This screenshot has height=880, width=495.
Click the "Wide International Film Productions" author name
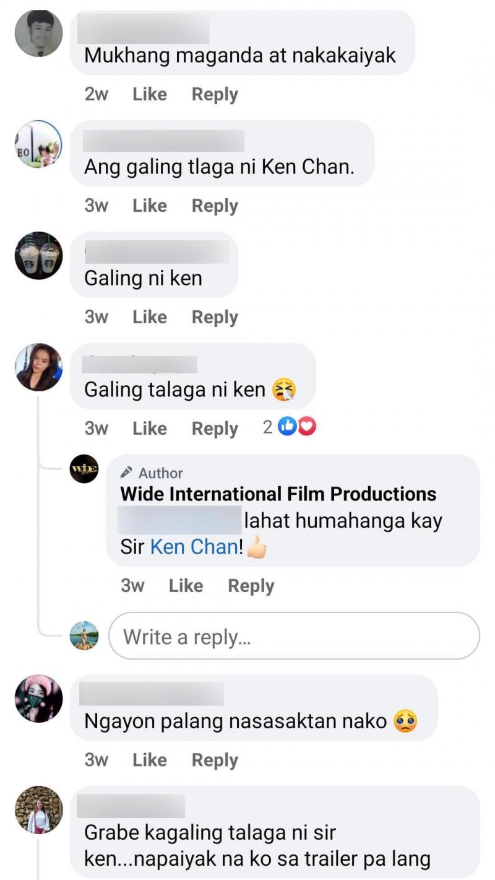(x=278, y=494)
